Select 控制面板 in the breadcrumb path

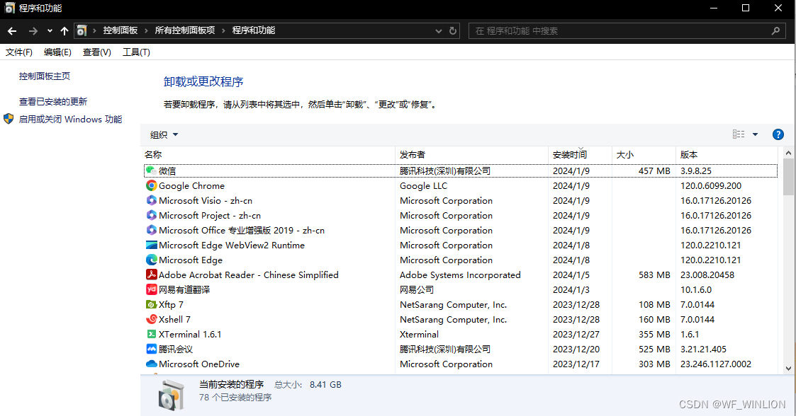120,30
